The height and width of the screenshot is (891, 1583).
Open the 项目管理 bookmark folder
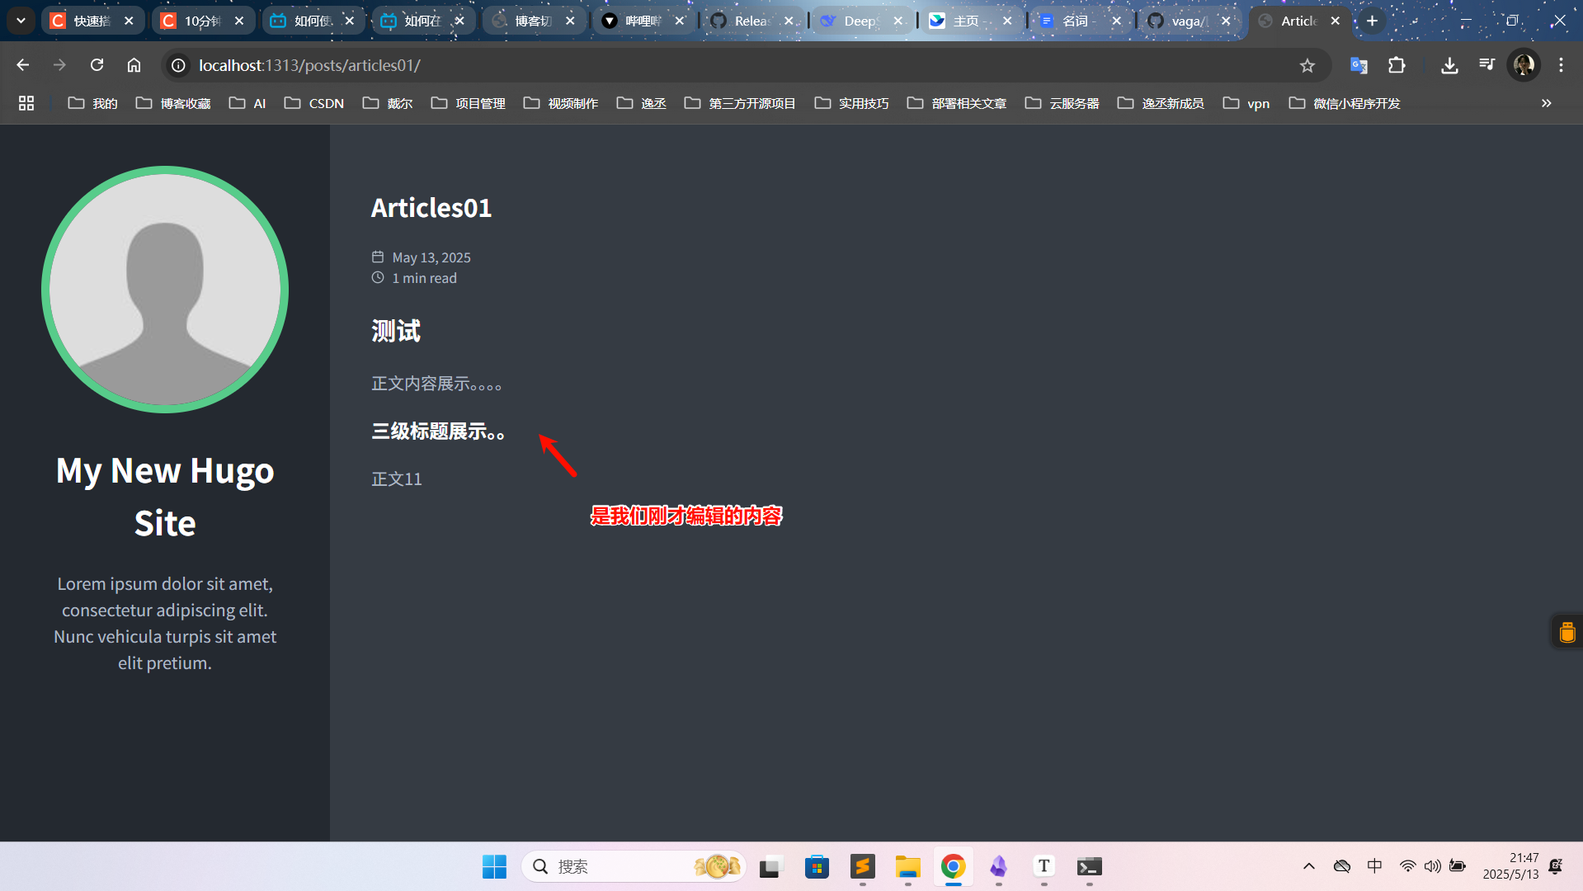click(x=469, y=103)
